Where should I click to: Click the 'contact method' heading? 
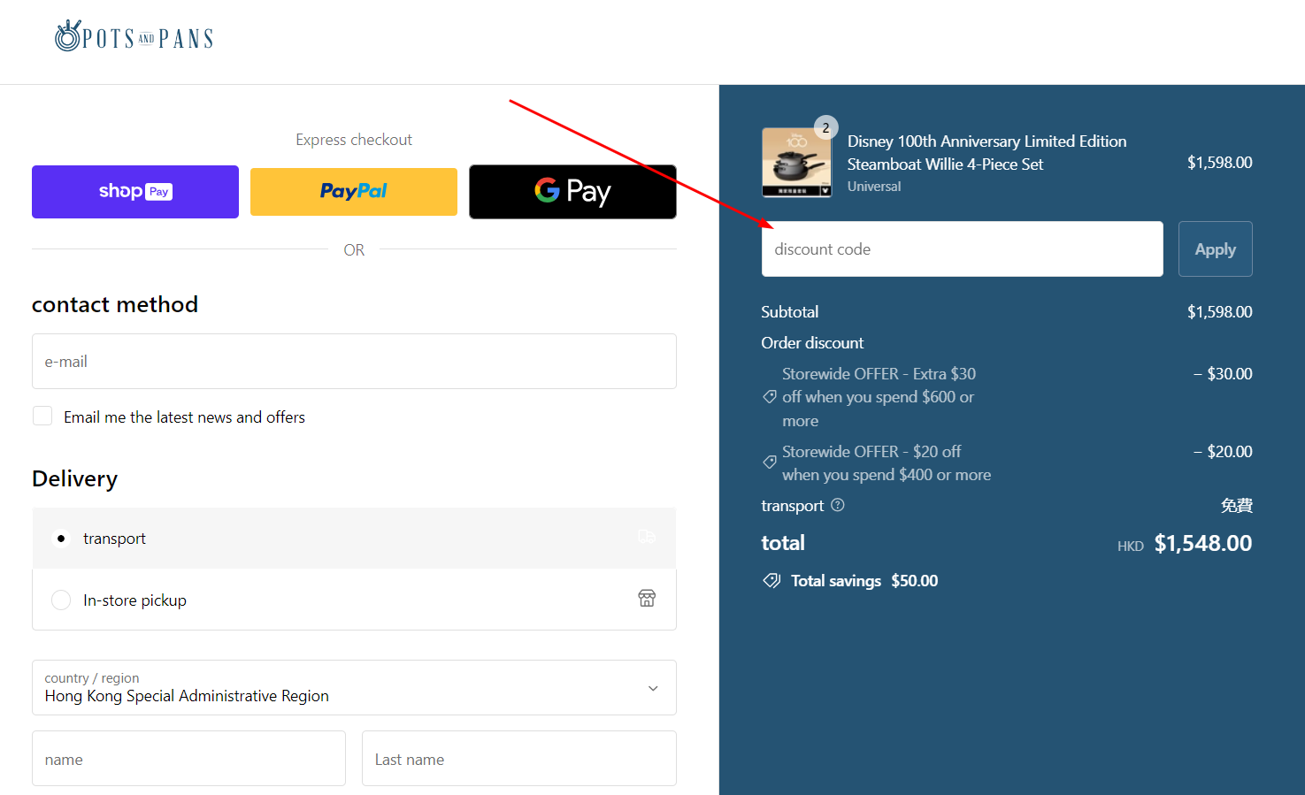pyautogui.click(x=115, y=304)
